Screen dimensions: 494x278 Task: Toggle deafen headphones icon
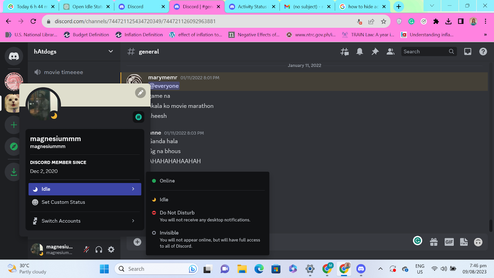click(99, 250)
